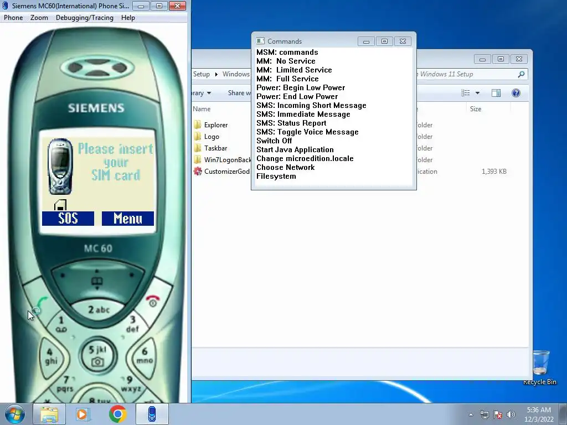Select MM: Limited Service command
The image size is (567, 425).
pos(294,70)
